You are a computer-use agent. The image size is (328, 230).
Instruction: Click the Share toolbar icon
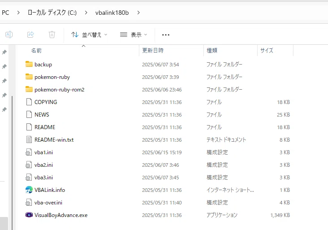point(30,35)
